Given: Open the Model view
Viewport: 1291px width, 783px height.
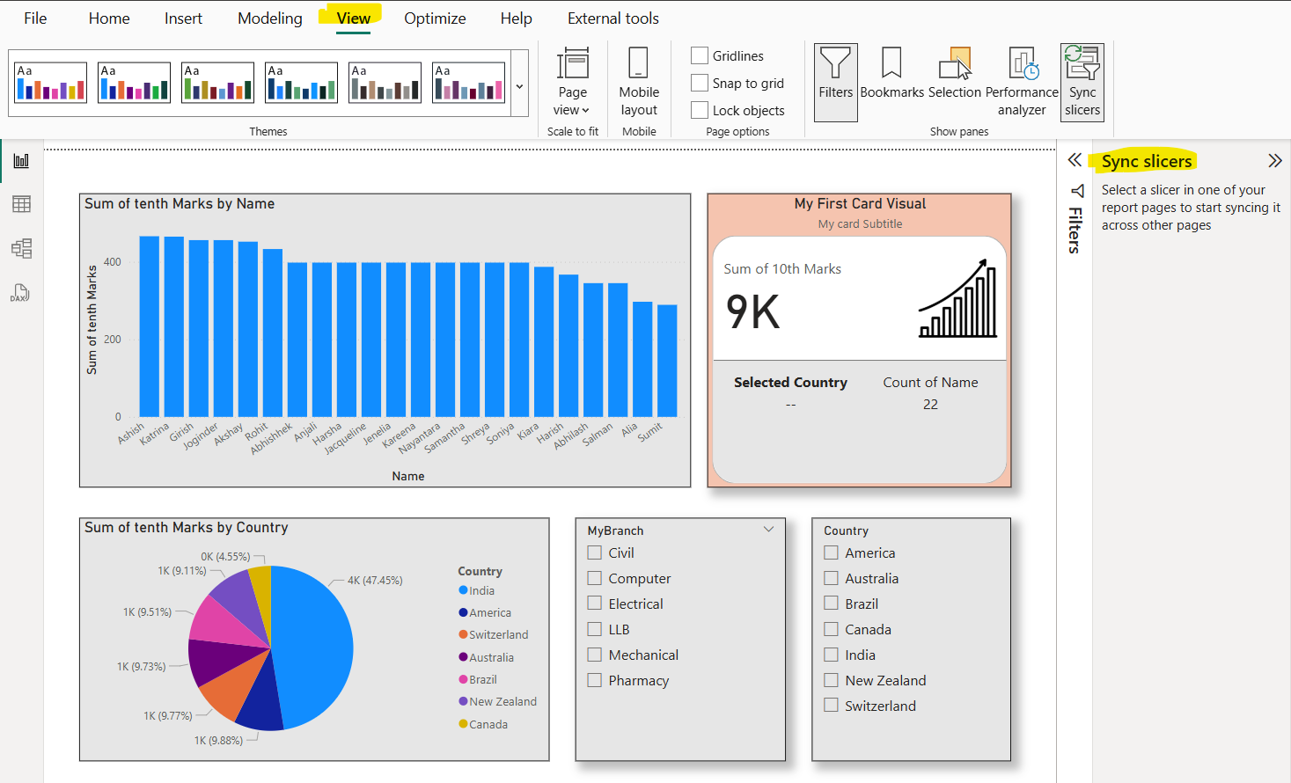Looking at the screenshot, I should point(21,248).
